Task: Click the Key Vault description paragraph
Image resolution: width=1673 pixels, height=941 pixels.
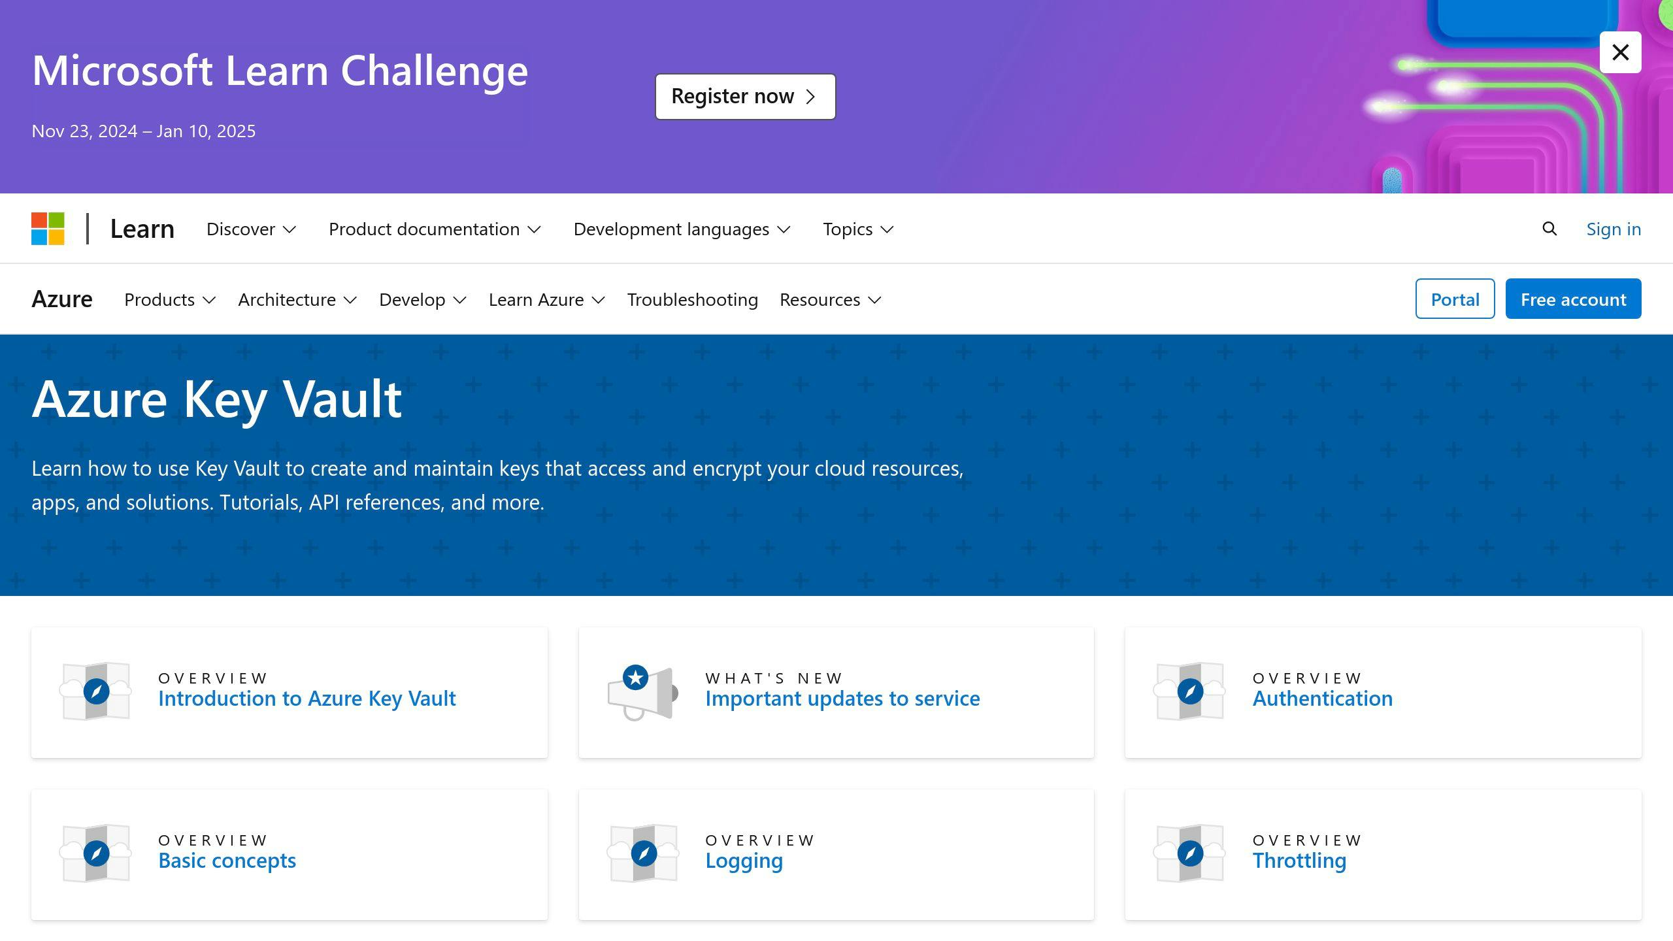Action: [x=497, y=486]
